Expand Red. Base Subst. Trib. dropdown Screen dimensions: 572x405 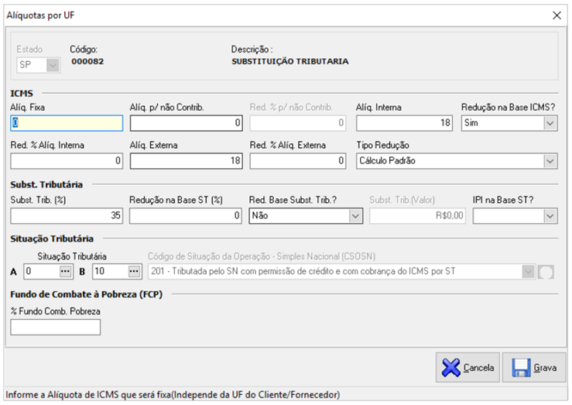point(355,217)
